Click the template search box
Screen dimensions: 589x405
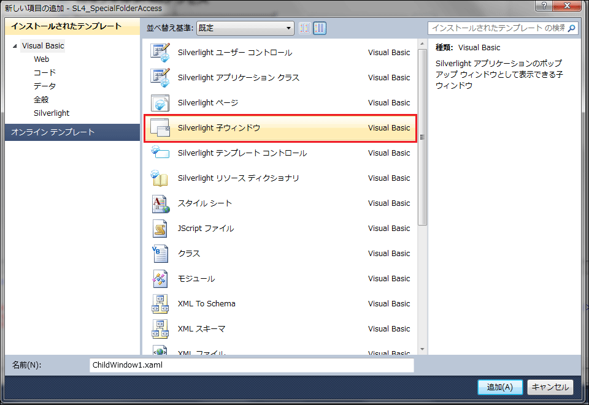(502, 28)
